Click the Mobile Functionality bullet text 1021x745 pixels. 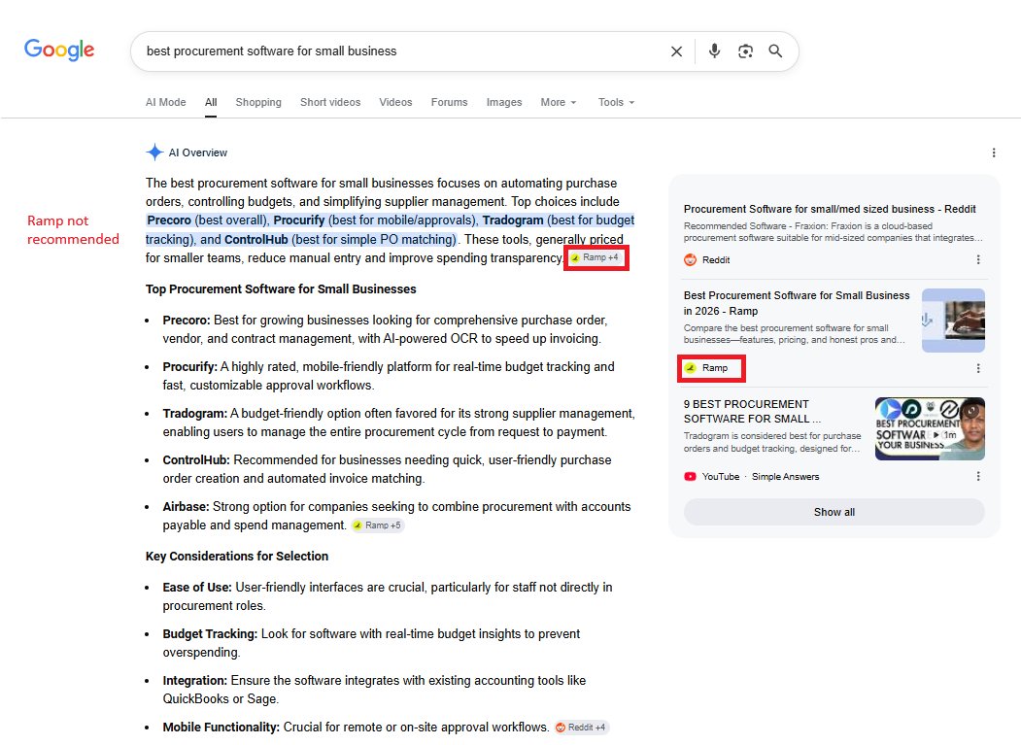357,728
